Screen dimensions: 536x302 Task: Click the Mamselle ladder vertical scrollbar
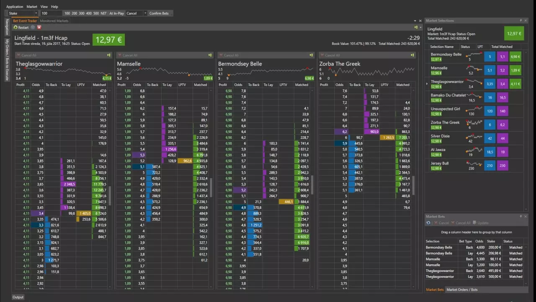point(211,188)
